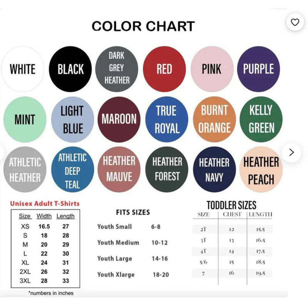Viewport: 308px width, 308px height.
Task: Pick the Black color circle
Action: pos(70,69)
